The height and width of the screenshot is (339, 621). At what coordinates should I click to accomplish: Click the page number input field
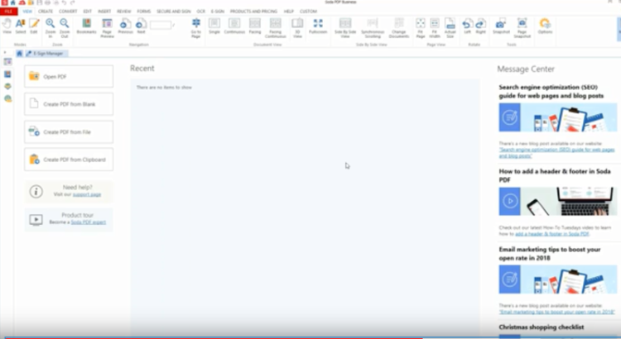tap(161, 25)
